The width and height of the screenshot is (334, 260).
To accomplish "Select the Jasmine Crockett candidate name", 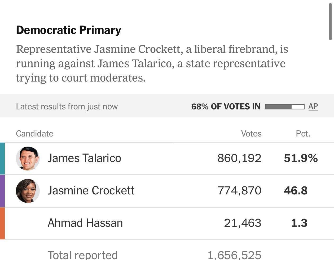I will [91, 191].
